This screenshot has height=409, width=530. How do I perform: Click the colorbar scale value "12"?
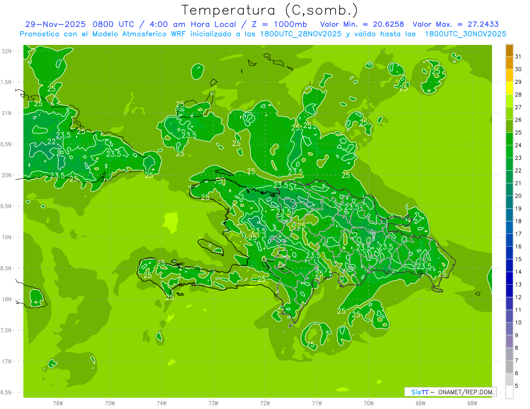click(x=518, y=297)
